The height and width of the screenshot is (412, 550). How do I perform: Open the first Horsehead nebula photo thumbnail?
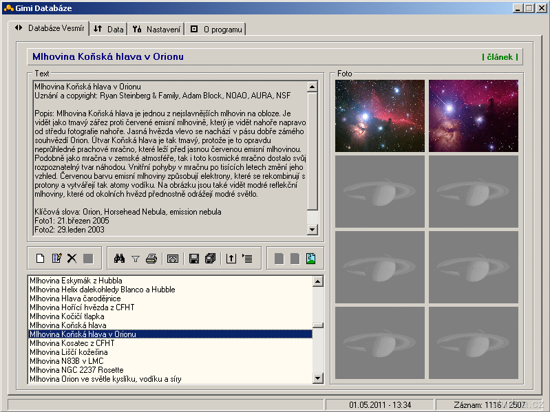[379, 116]
